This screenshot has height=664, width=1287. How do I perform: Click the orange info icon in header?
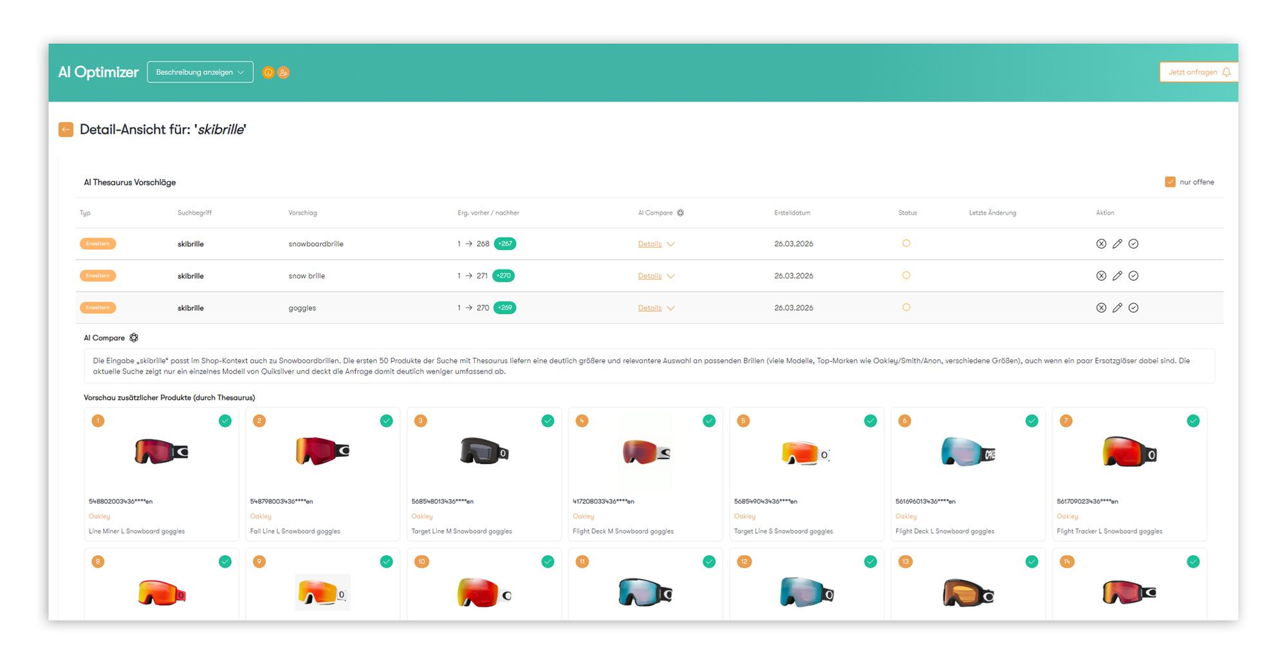pyautogui.click(x=268, y=73)
